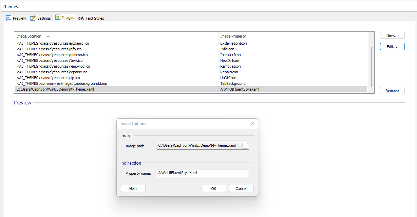
Task: Cancel the Image Options dialog
Action: coord(241,189)
